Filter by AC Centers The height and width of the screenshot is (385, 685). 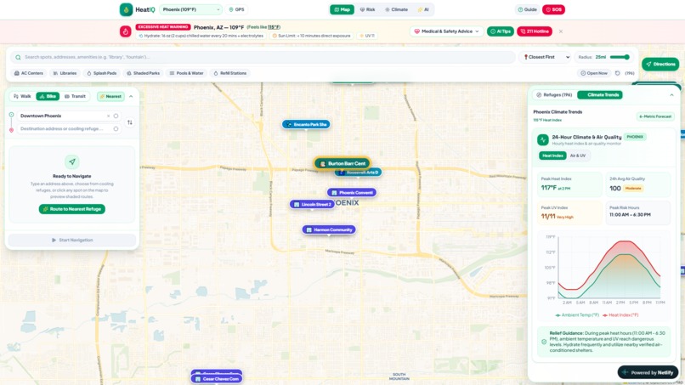[x=29, y=73]
